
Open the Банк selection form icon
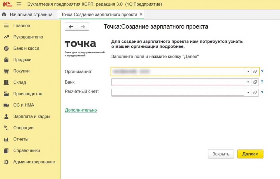click(x=255, y=82)
